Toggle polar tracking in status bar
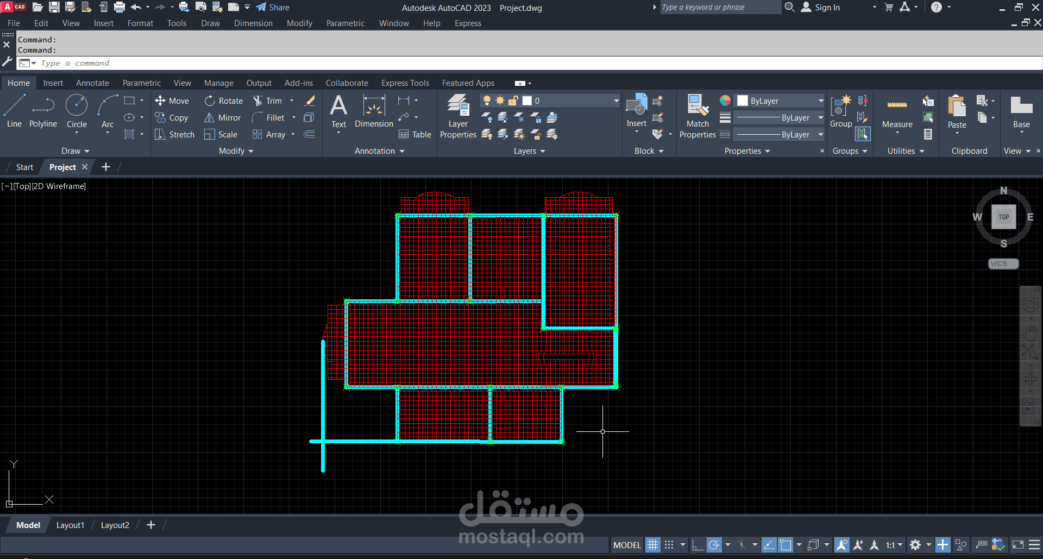Viewport: 1043px width, 559px height. tap(714, 545)
